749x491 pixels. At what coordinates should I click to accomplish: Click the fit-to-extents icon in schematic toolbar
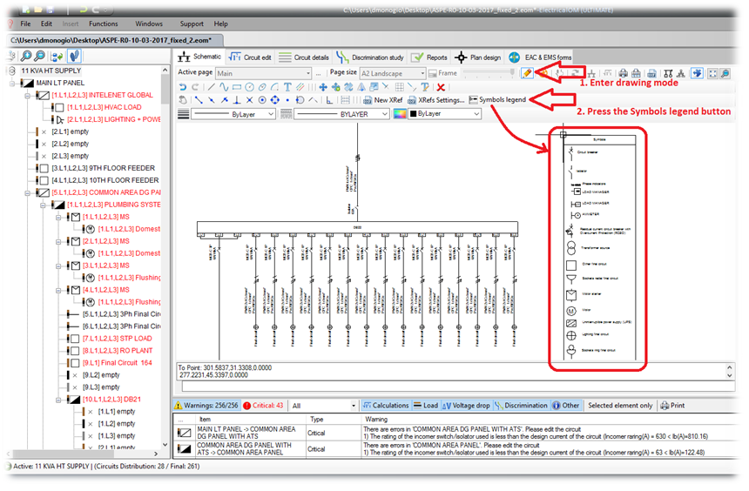[x=712, y=73]
